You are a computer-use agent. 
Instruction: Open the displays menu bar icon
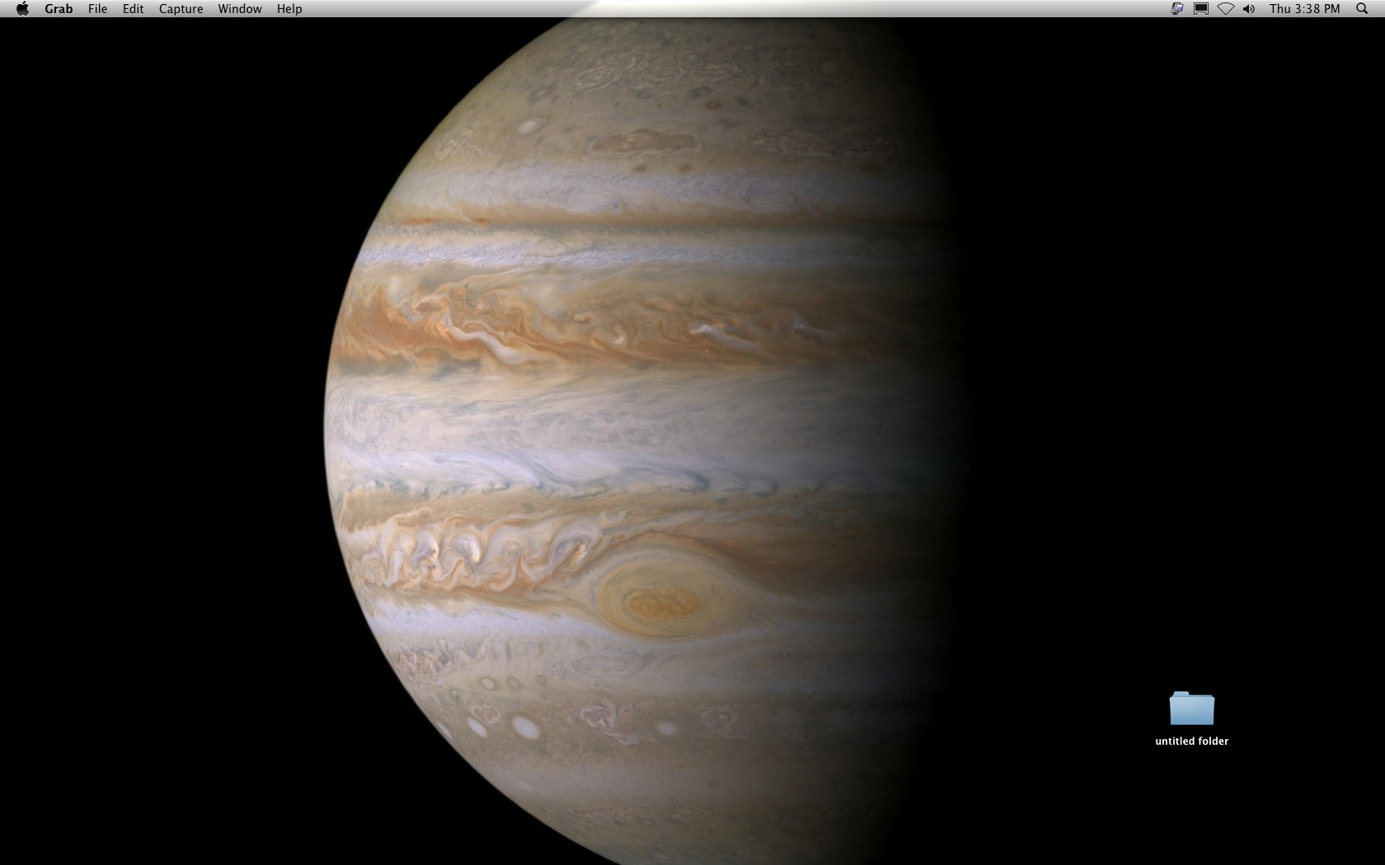(1201, 9)
